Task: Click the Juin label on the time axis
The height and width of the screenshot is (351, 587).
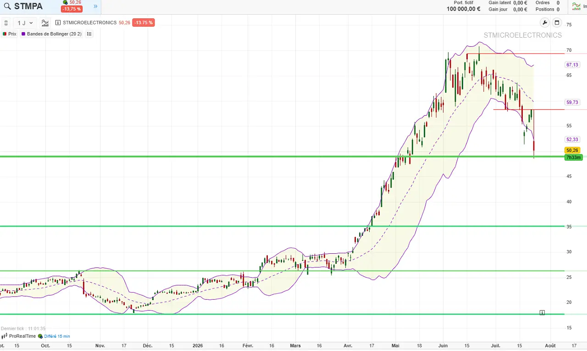Action: 443,345
